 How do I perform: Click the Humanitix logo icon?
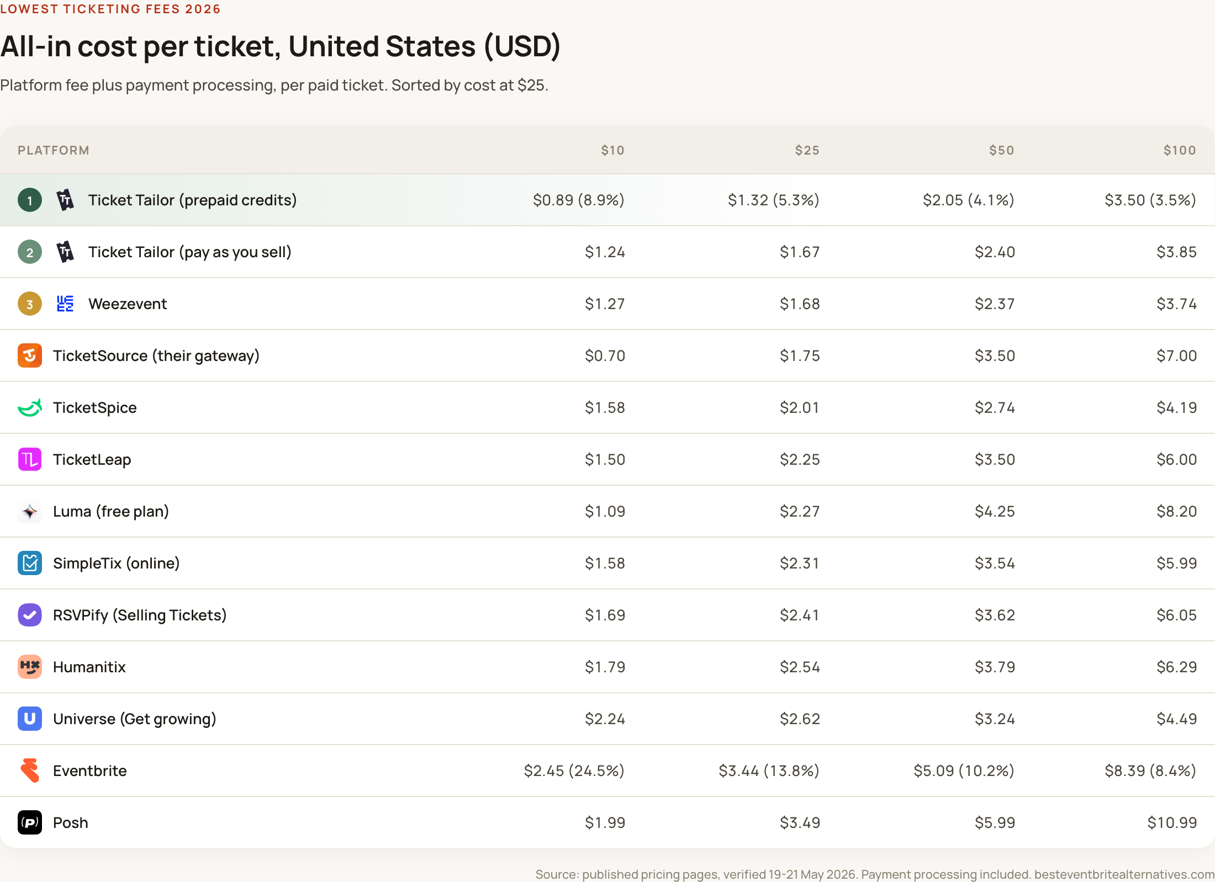(30, 667)
